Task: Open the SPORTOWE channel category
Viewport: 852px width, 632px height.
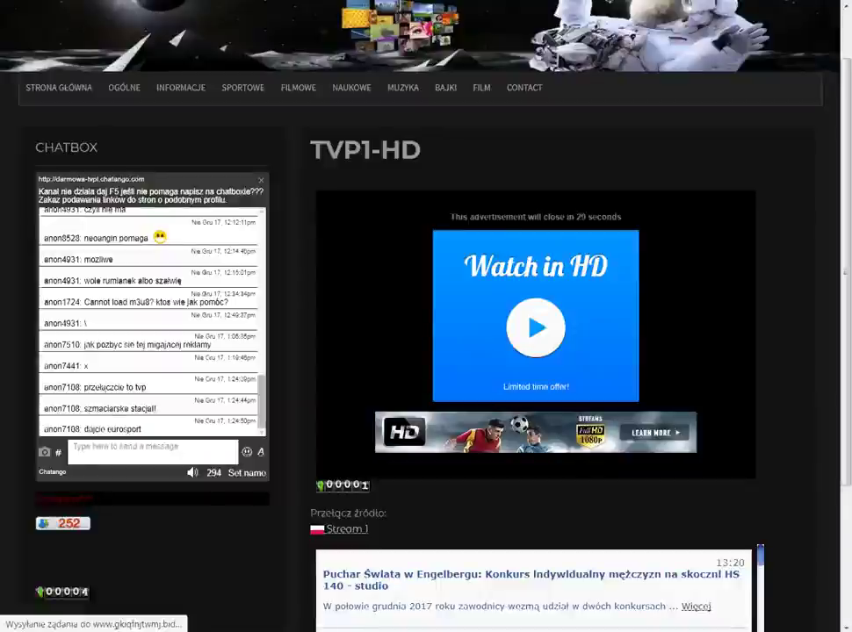Action: [x=242, y=88]
